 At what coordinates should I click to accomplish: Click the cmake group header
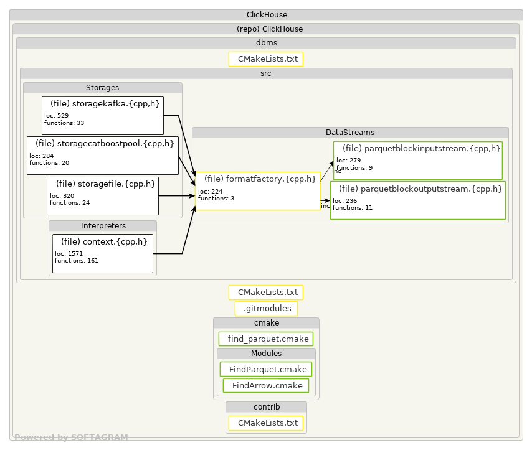[x=266, y=323]
